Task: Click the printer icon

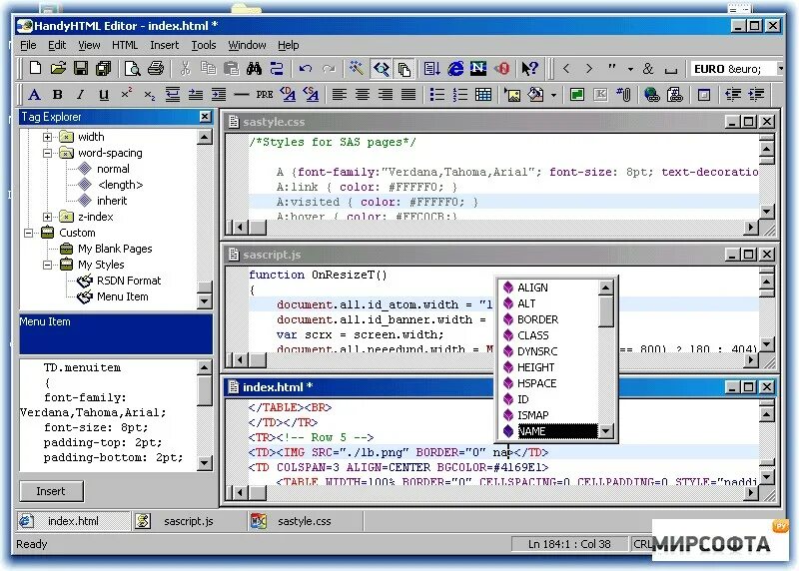Action: pyautogui.click(x=156, y=68)
